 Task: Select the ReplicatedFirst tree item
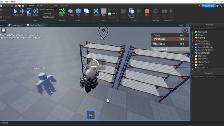pos(204,44)
